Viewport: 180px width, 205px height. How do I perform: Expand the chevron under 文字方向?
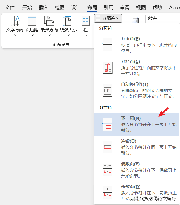coord(15,35)
